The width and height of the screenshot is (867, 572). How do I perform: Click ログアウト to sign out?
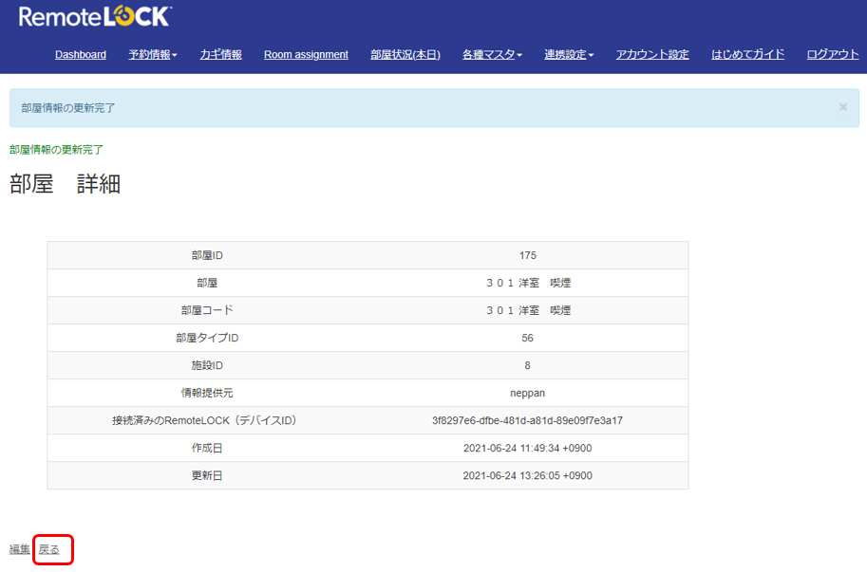tap(832, 55)
